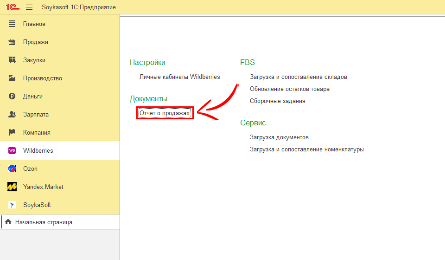445x260 pixels.
Task: Select the Wildberries section
Action: coord(60,150)
